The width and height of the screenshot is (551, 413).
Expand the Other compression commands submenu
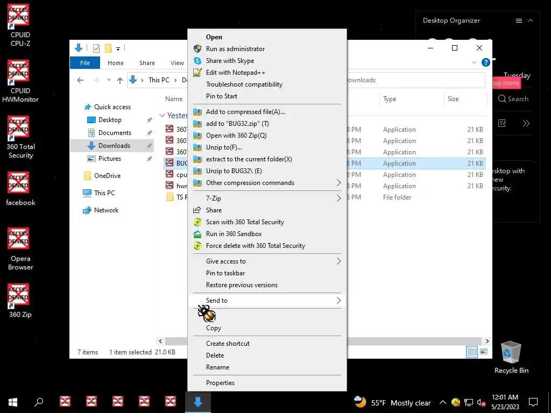(267, 183)
